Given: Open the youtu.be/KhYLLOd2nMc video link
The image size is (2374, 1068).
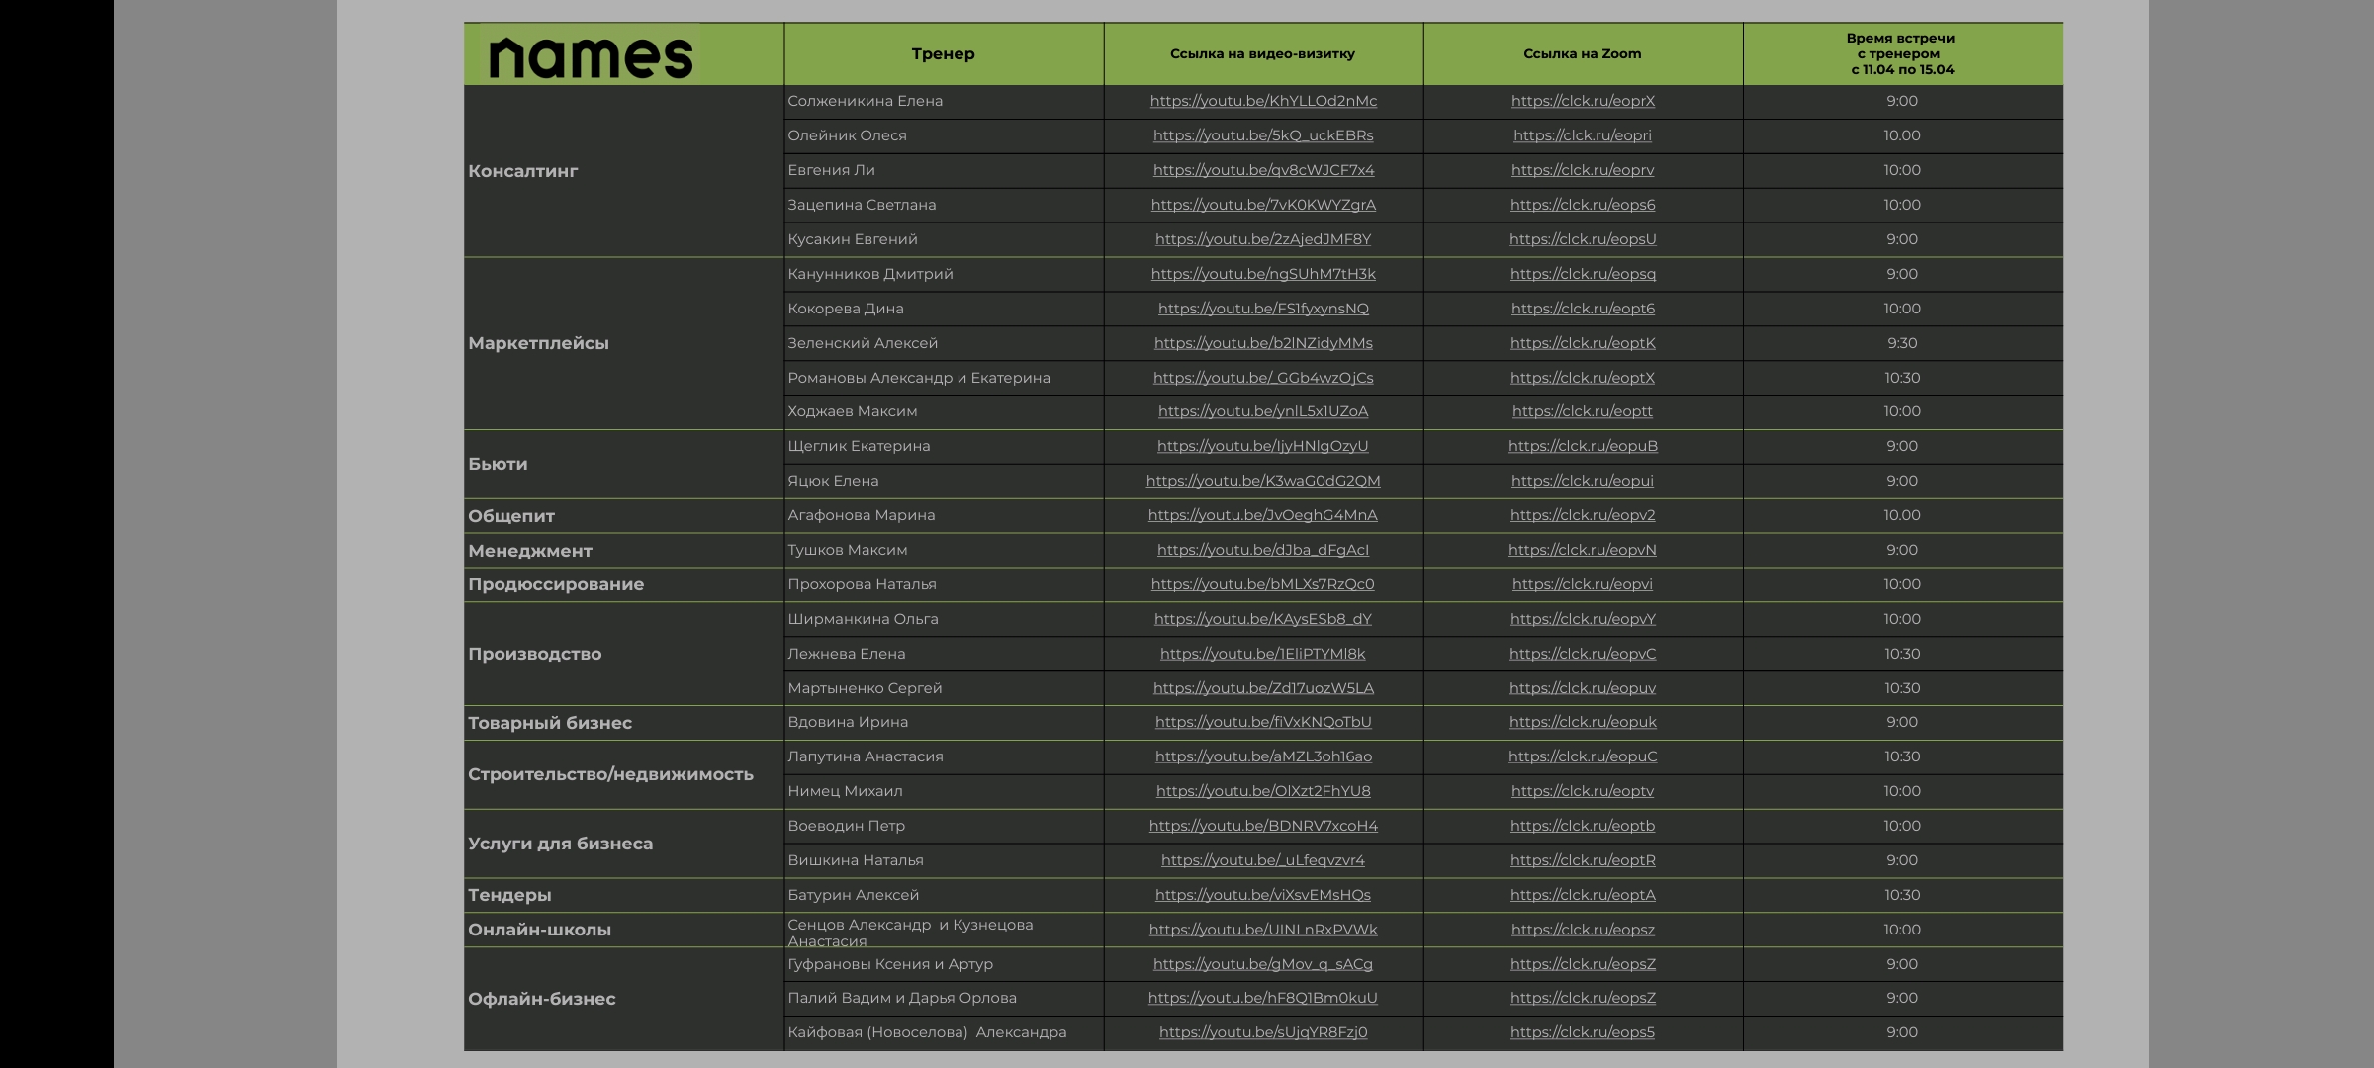Looking at the screenshot, I should 1263,101.
